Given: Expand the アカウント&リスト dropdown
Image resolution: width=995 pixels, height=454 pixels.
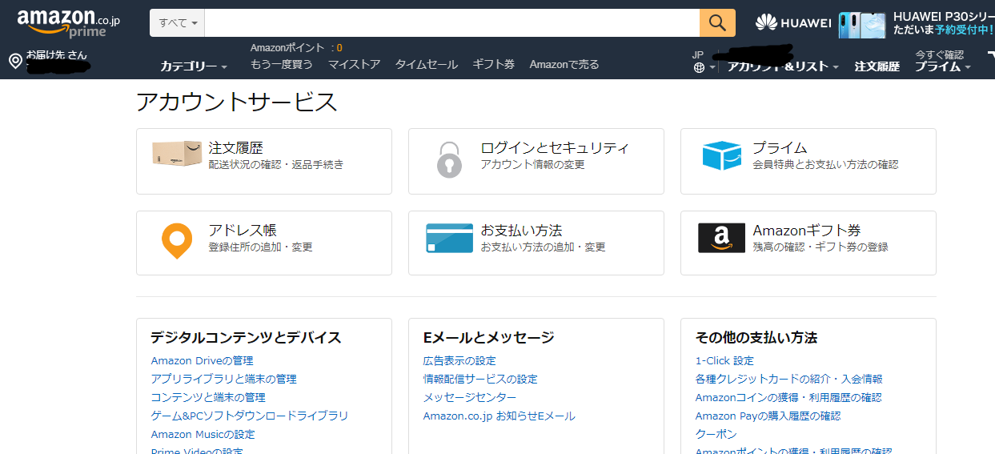Looking at the screenshot, I should click(x=783, y=66).
